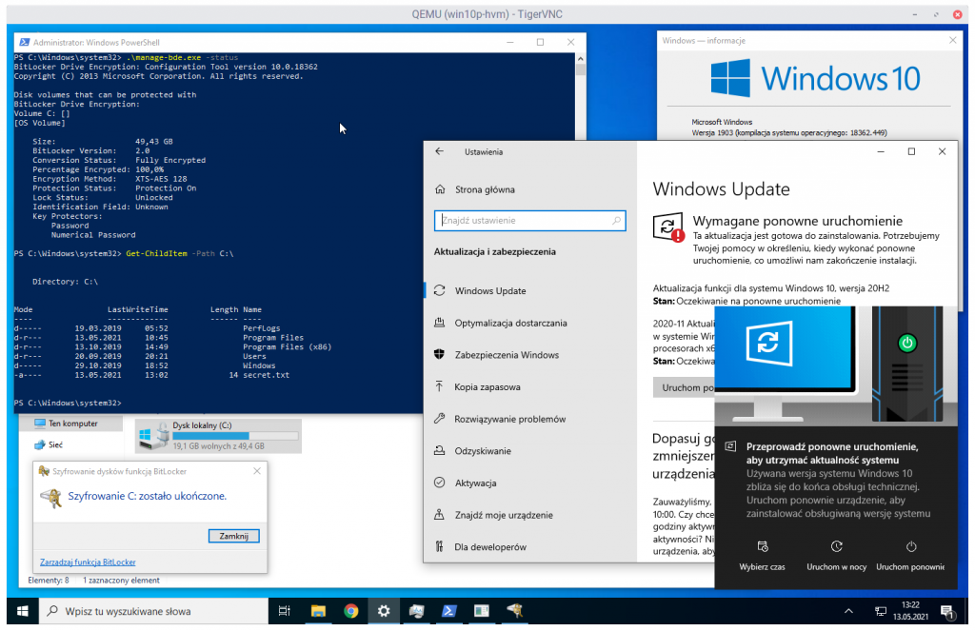
Task: Click the PowerShell window title bar icon
Action: pos(24,42)
